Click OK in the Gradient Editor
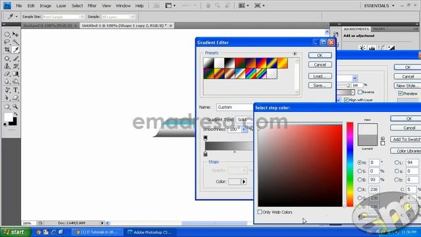This screenshot has height=237, width=421. [x=320, y=55]
